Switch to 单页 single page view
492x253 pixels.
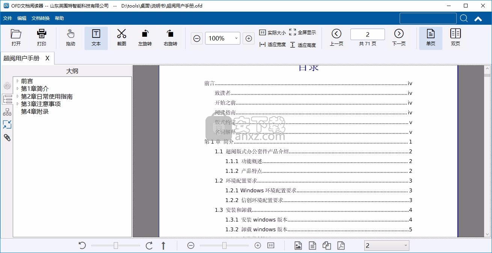[x=431, y=38]
